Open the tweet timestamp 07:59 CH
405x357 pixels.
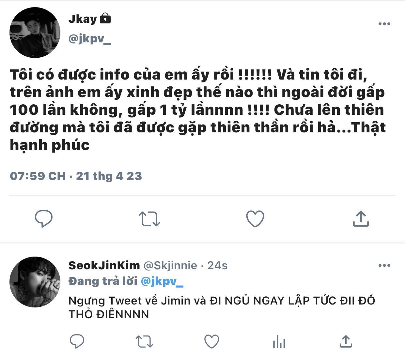(x=38, y=176)
